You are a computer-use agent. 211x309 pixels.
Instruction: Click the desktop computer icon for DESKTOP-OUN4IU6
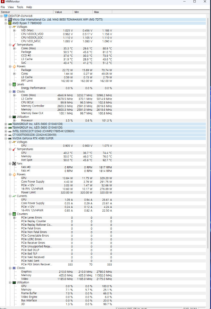pyautogui.click(x=5, y=16)
